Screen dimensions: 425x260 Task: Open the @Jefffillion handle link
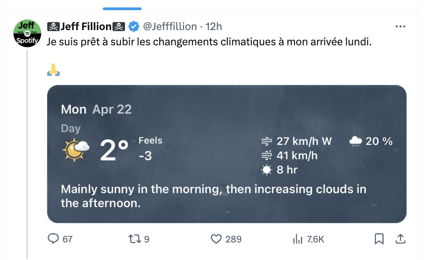coord(170,26)
